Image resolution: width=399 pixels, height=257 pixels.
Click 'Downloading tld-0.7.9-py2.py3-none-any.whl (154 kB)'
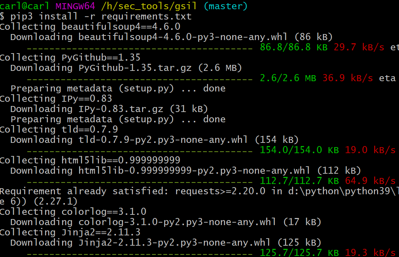click(x=154, y=140)
